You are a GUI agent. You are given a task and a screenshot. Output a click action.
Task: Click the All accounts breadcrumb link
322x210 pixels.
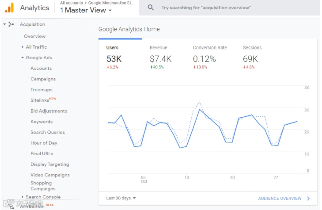(x=72, y=3)
